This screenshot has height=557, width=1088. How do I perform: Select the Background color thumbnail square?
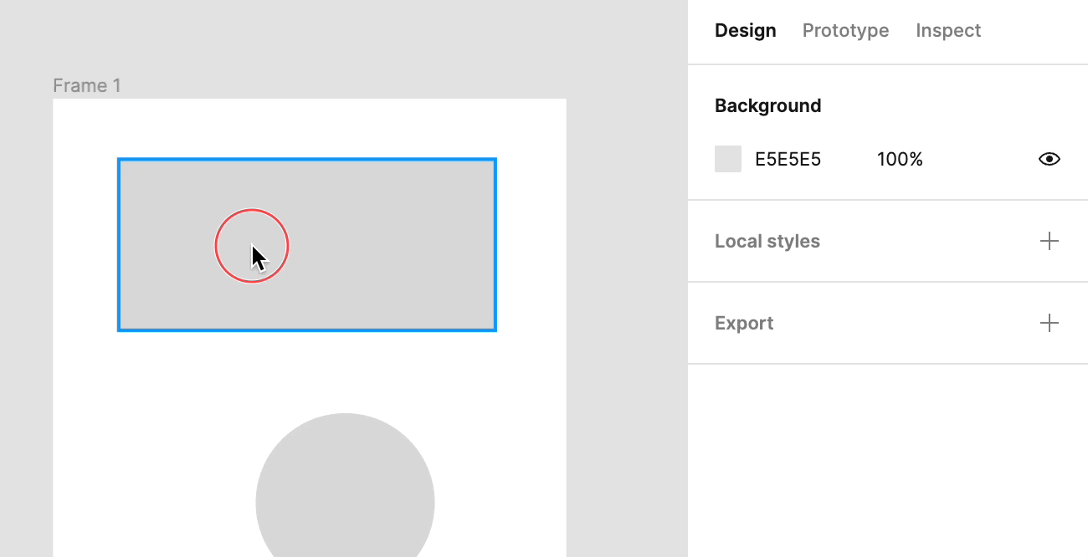tap(727, 158)
